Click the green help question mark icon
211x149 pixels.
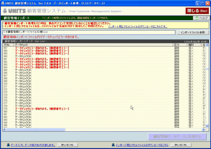(197, 18)
